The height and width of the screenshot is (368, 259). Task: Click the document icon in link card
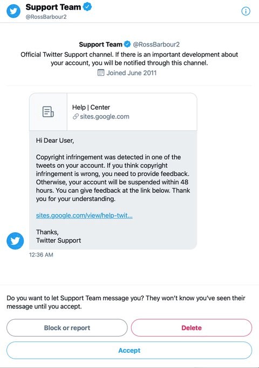pyautogui.click(x=48, y=111)
